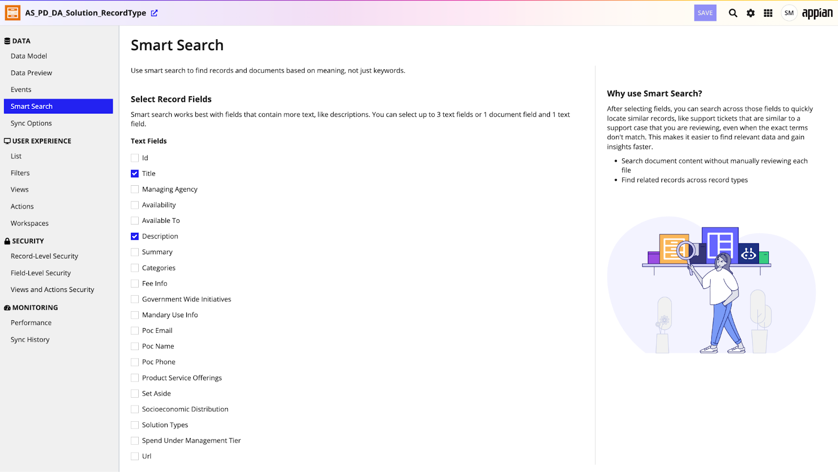The image size is (838, 472).
Task: Open Field-Level Security
Action: (41, 273)
